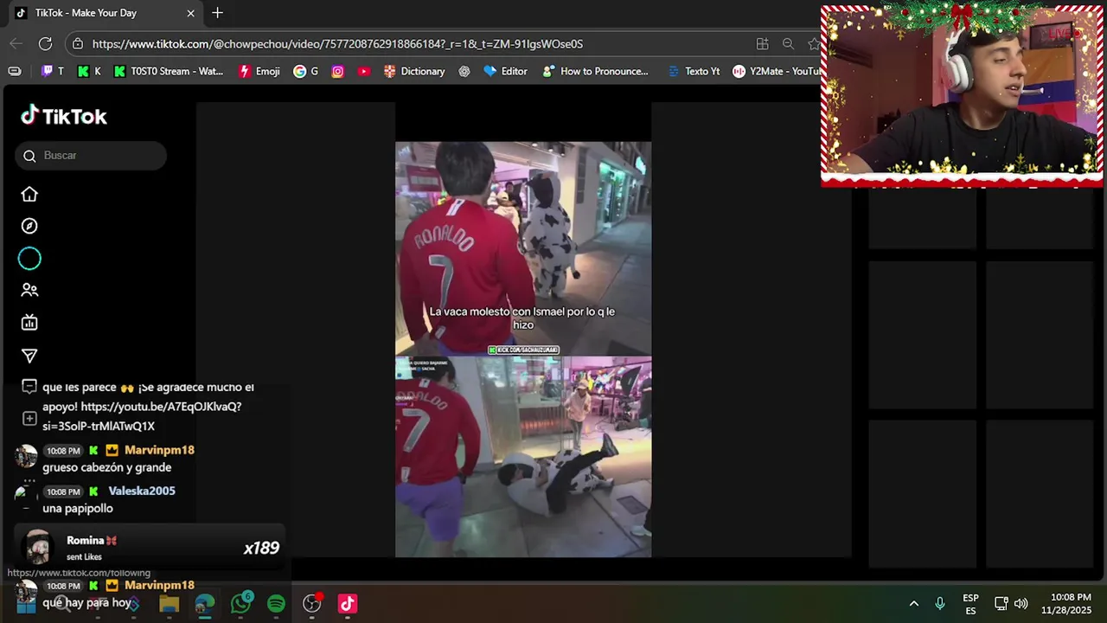Image resolution: width=1107 pixels, height=623 pixels.
Task: Open the Instagram bookmark icon
Action: coord(337,71)
